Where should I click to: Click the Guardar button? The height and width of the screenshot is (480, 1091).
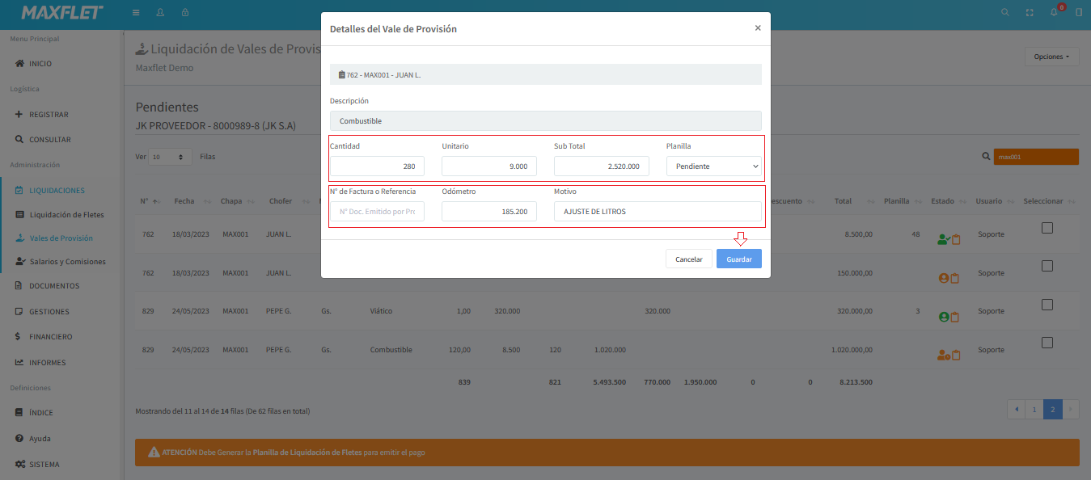(738, 259)
